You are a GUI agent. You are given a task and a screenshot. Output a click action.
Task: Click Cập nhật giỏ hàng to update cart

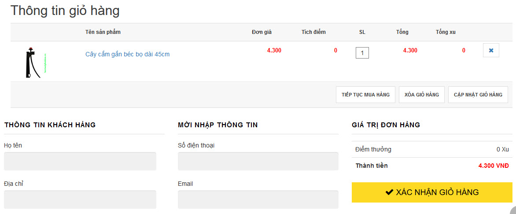click(478, 95)
